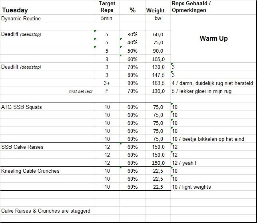Select the 3+ target reps cell

(x=107, y=83)
